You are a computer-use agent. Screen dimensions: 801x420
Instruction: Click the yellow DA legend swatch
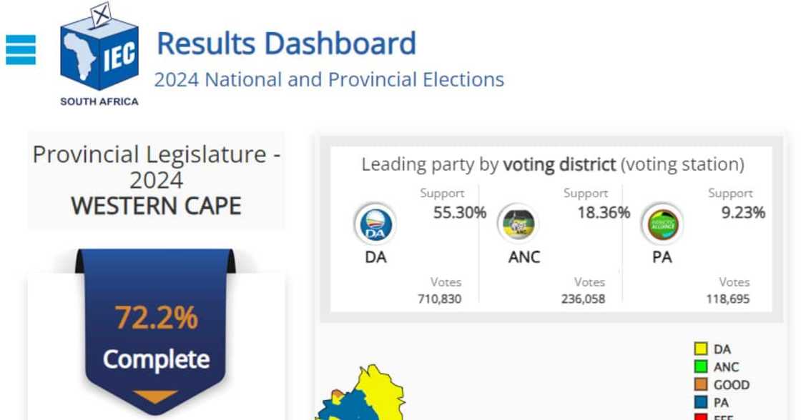[x=701, y=349]
